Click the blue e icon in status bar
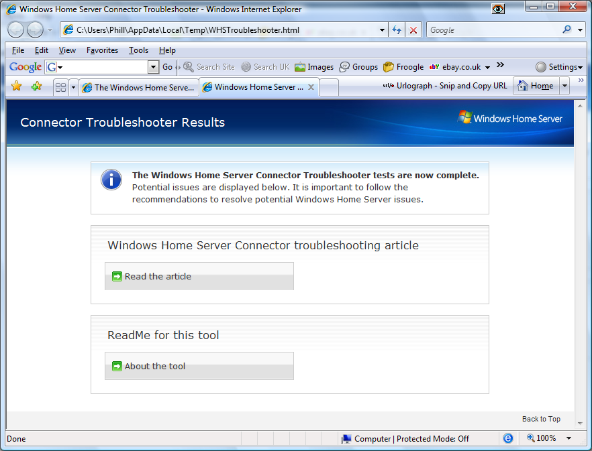 coord(508,438)
